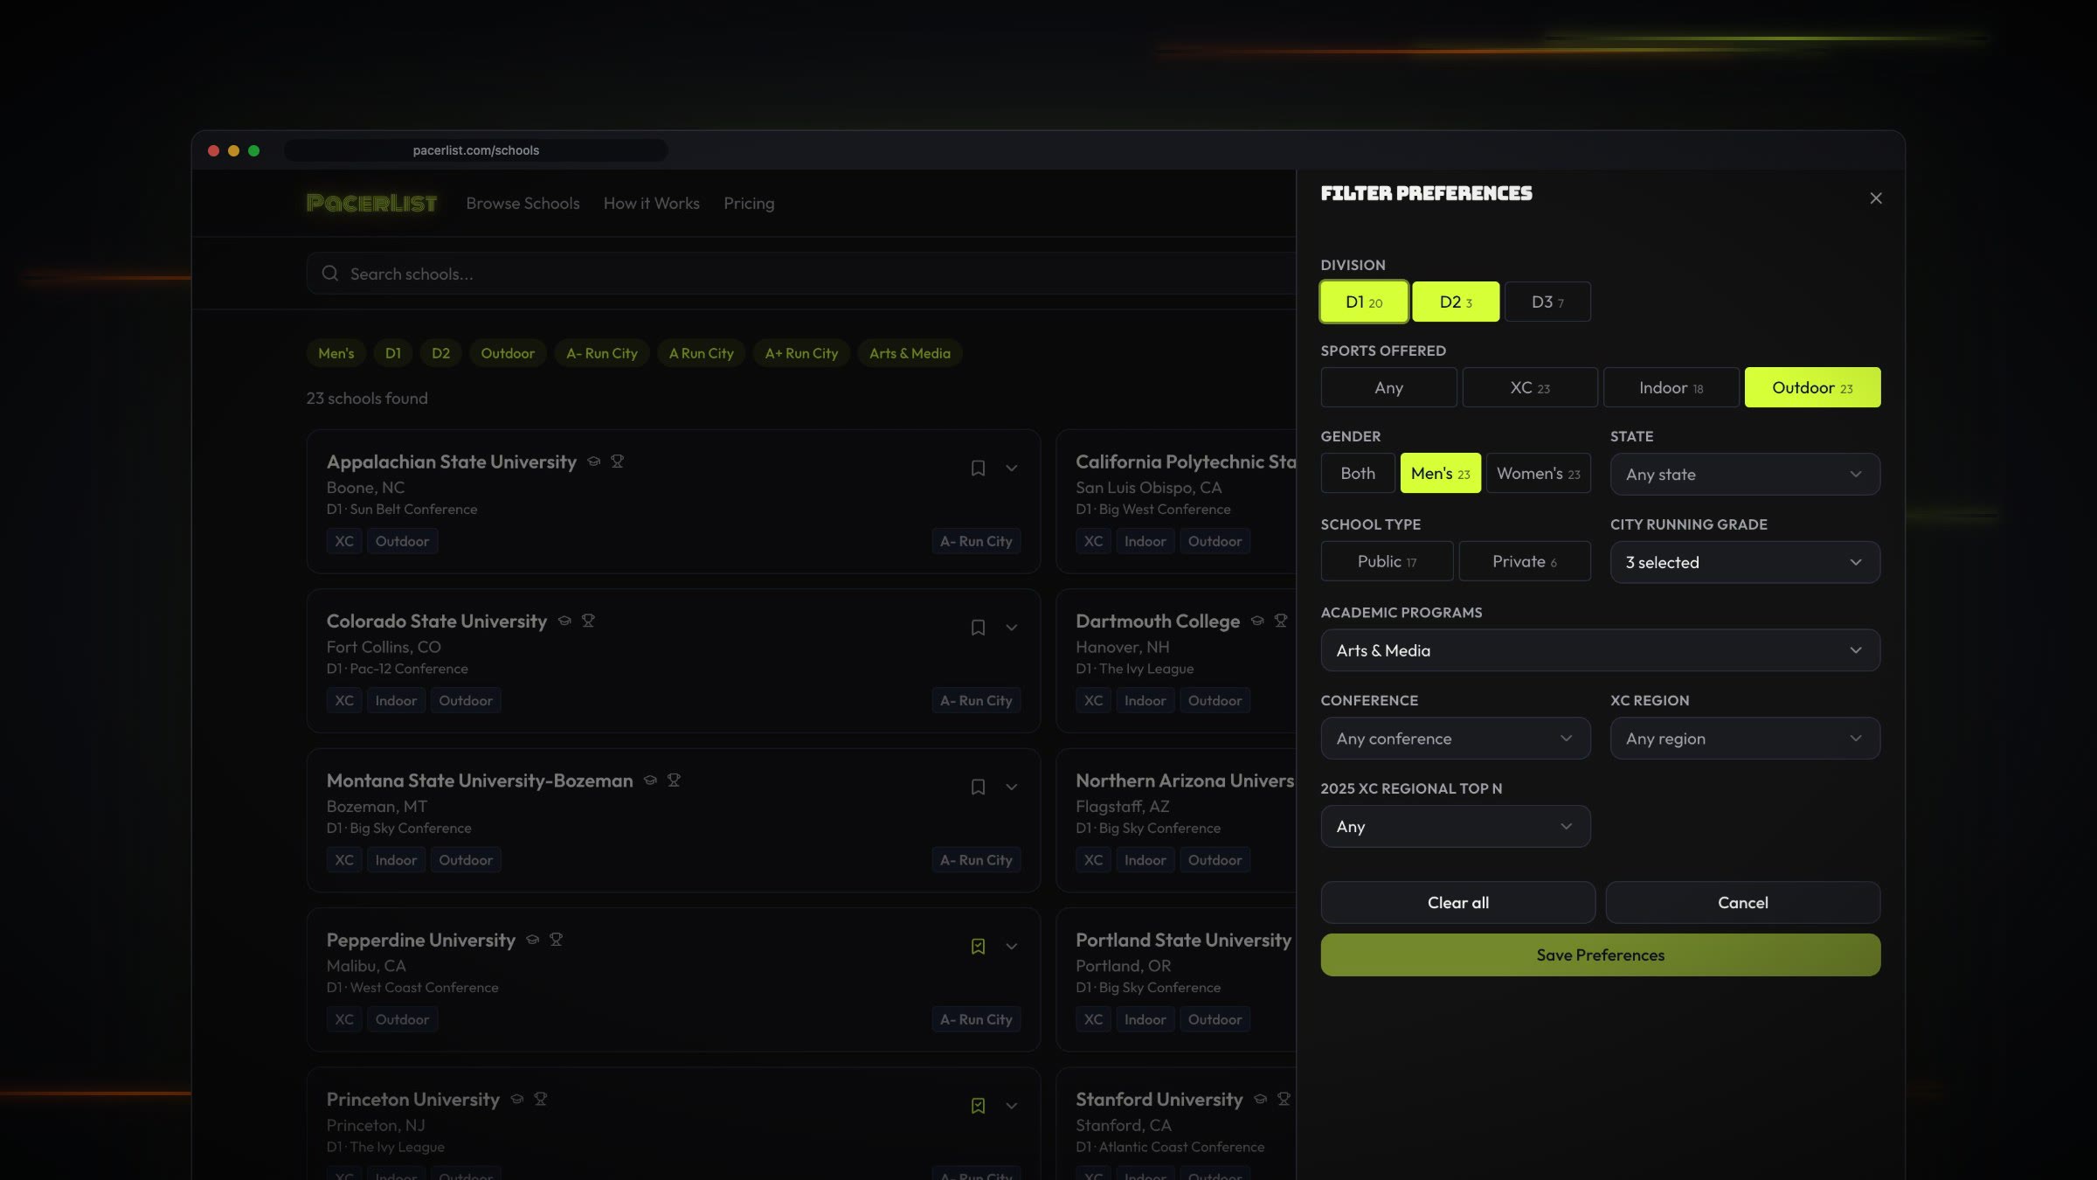Bookmark Appalachian State University
The height and width of the screenshot is (1180, 2097).
coord(978,468)
